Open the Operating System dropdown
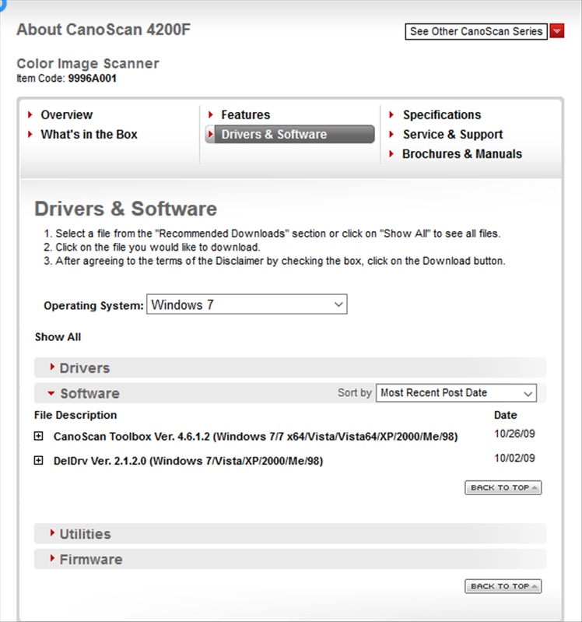Image resolution: width=582 pixels, height=622 pixels. pyautogui.click(x=247, y=304)
